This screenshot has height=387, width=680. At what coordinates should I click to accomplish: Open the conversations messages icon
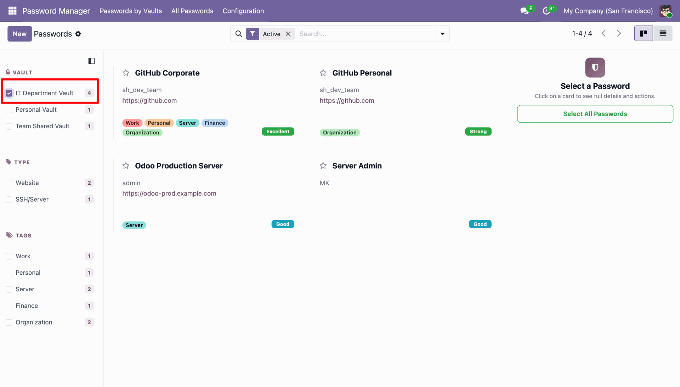525,11
